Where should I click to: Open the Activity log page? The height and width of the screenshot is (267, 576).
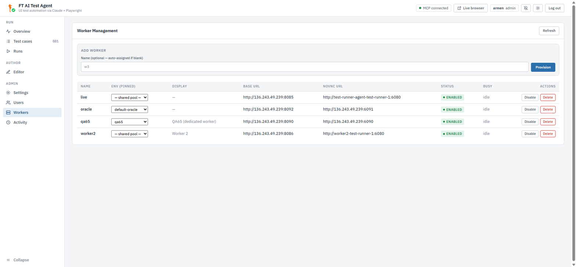pos(32,122)
